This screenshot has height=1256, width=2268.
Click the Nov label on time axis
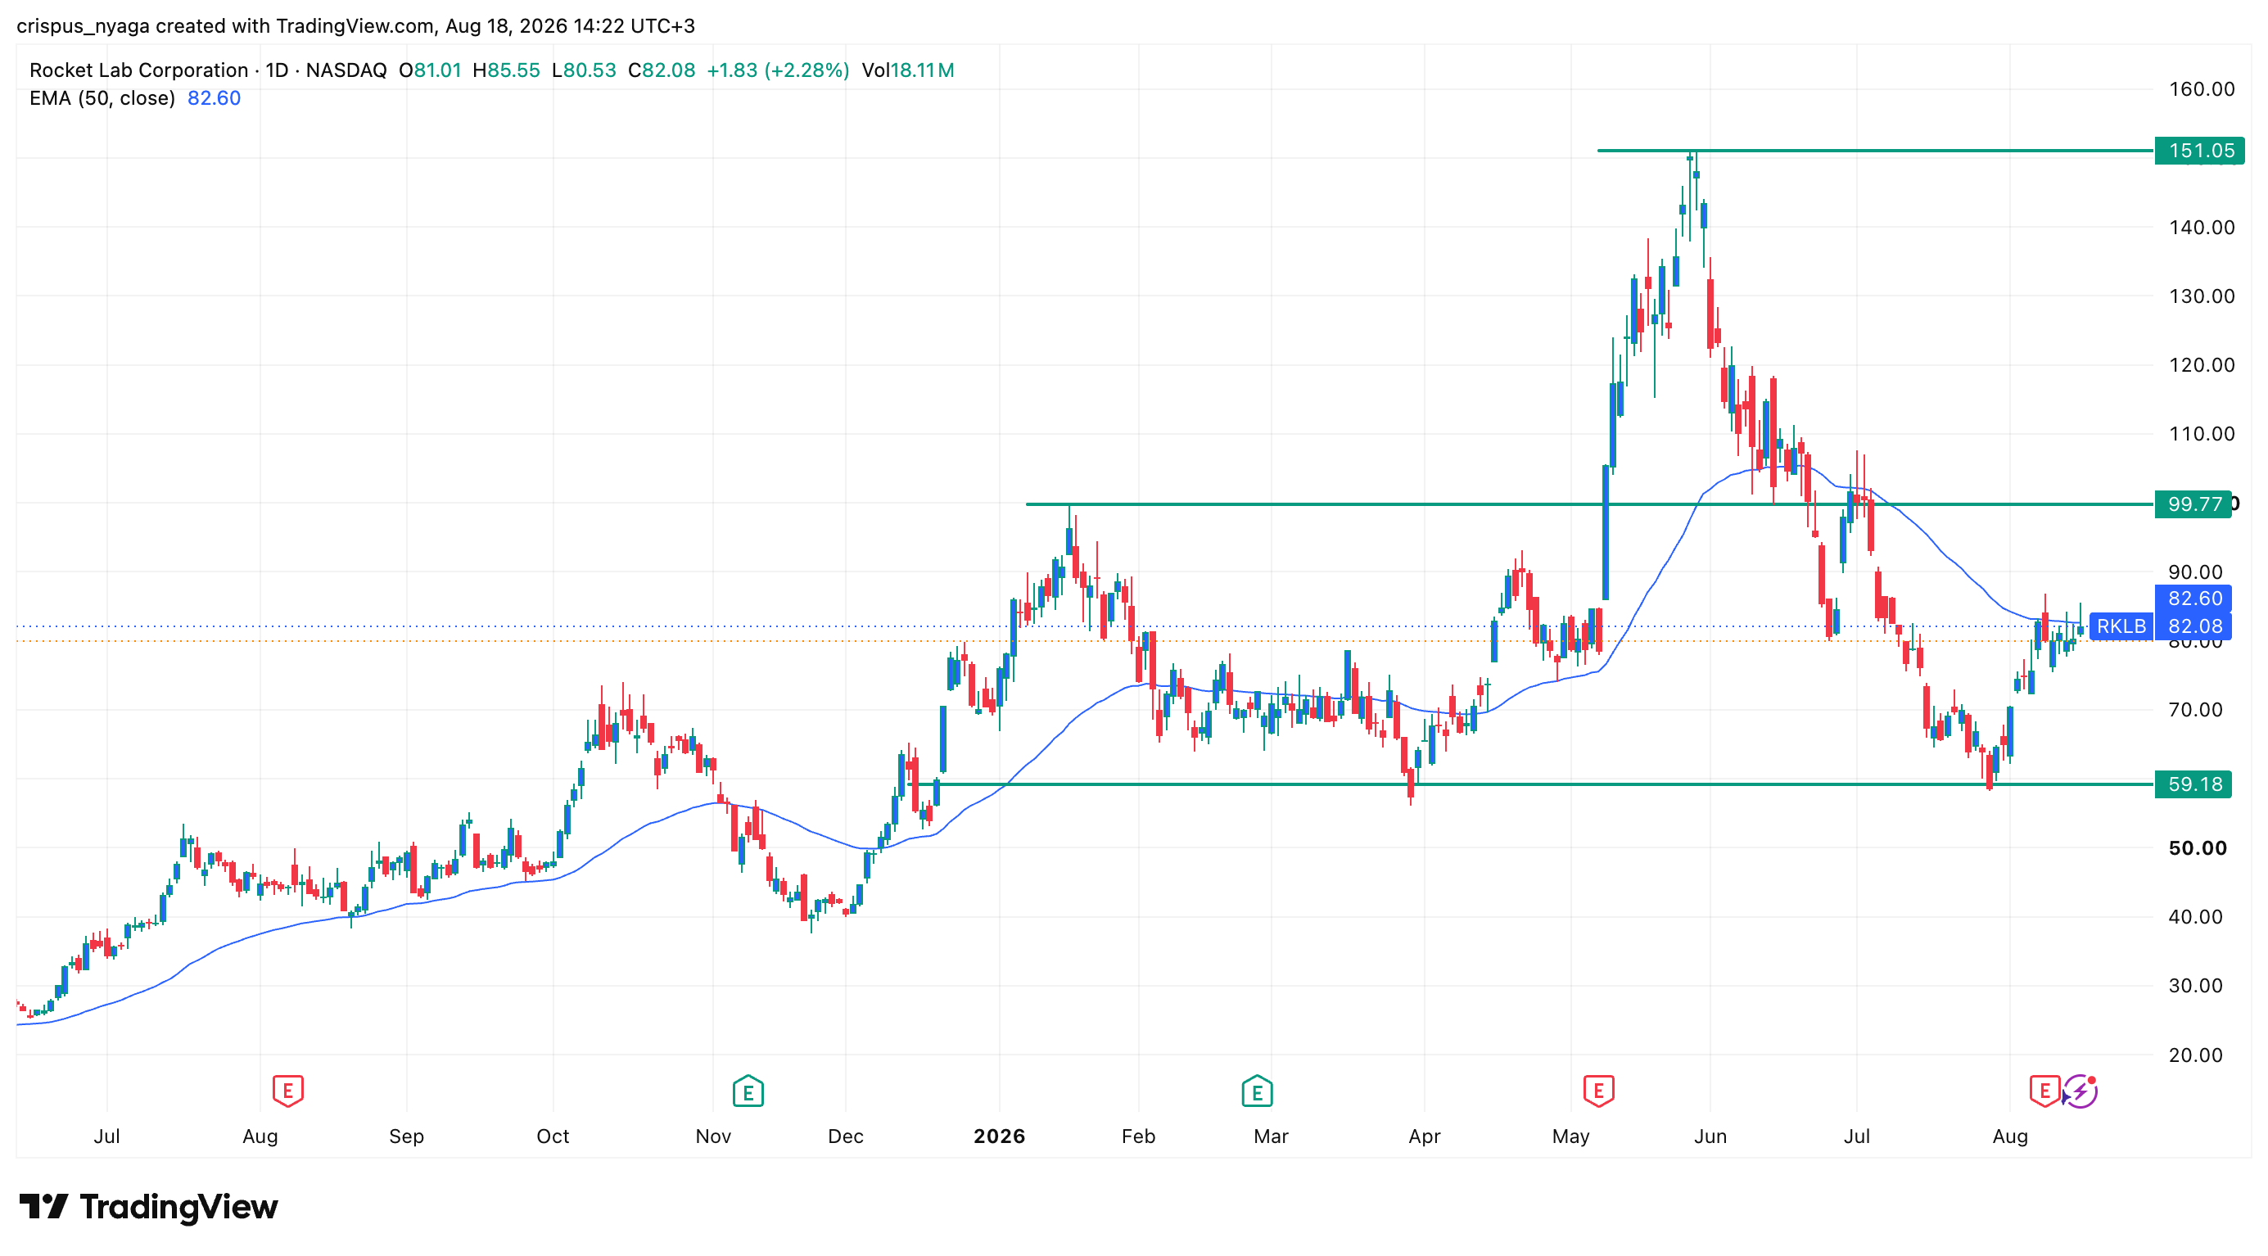tap(713, 1136)
